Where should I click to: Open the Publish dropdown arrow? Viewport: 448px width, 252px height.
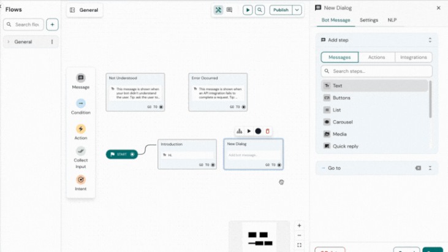[297, 10]
